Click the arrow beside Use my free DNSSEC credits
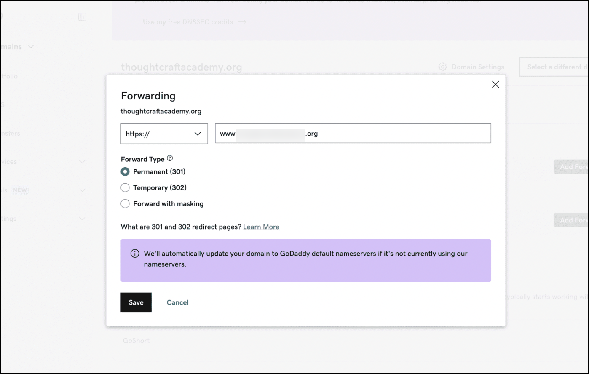 click(242, 22)
